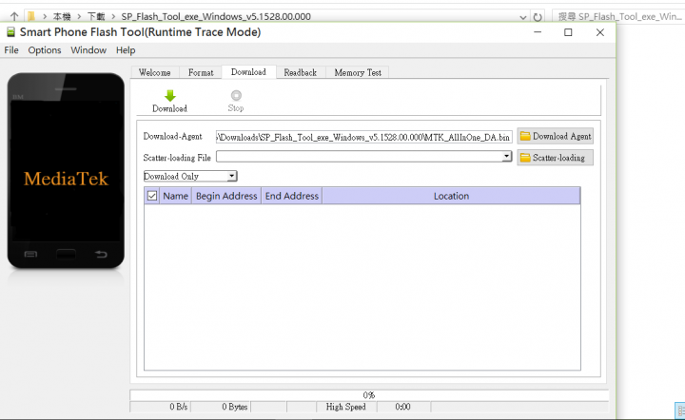
Task: Click the 0 B/s status entry
Action: 161,407
